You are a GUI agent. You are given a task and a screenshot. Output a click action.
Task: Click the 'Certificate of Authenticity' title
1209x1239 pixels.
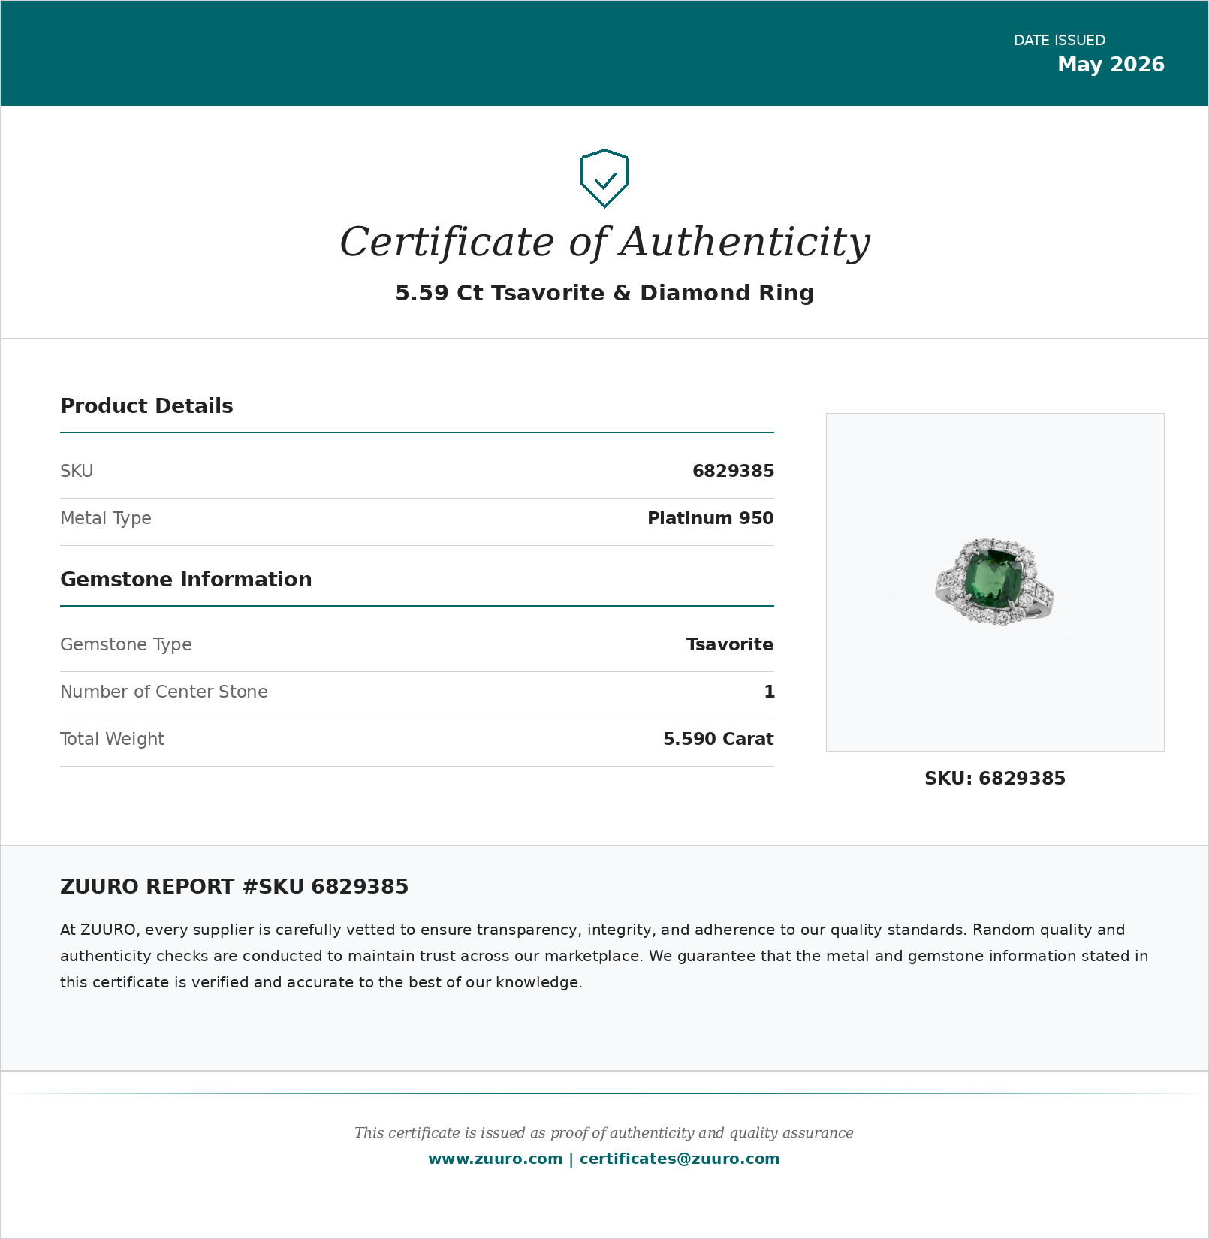coord(604,242)
